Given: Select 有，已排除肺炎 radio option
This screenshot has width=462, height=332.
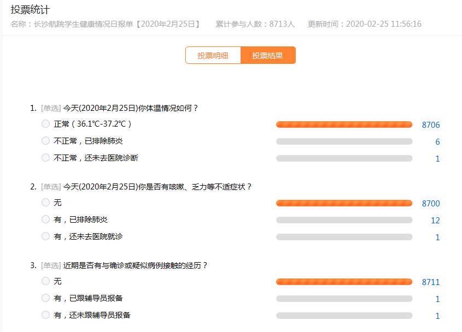Looking at the screenshot, I should pos(45,220).
